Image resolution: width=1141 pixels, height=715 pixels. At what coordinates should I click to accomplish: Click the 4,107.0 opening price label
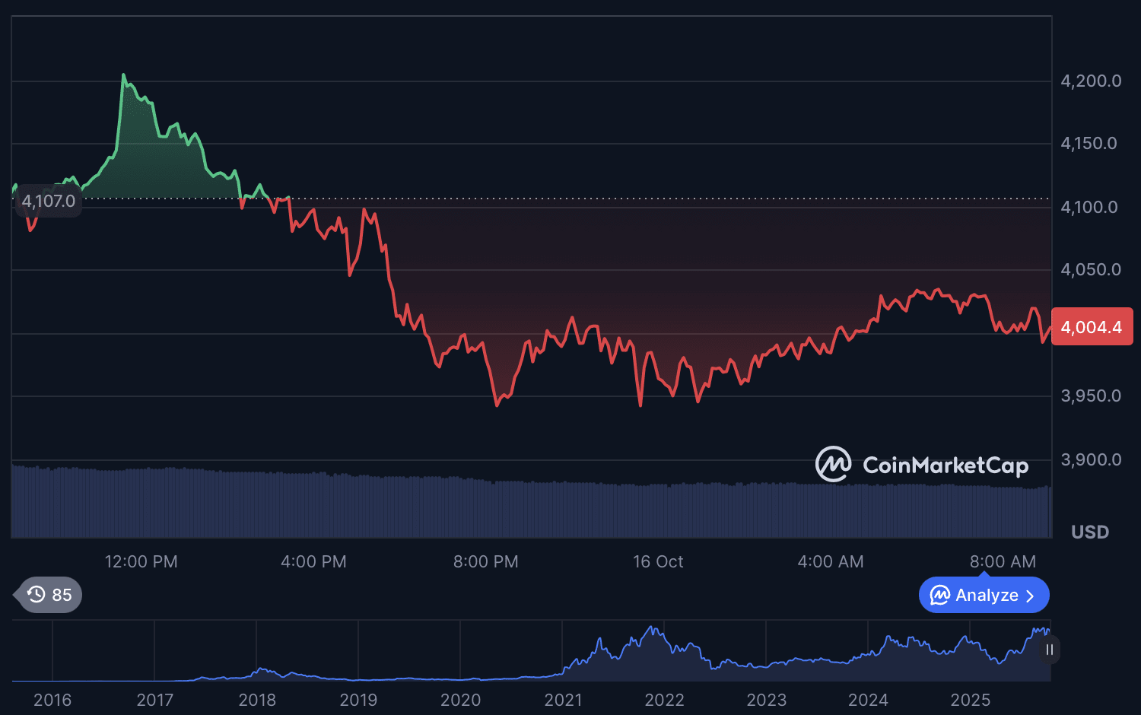pos(49,201)
